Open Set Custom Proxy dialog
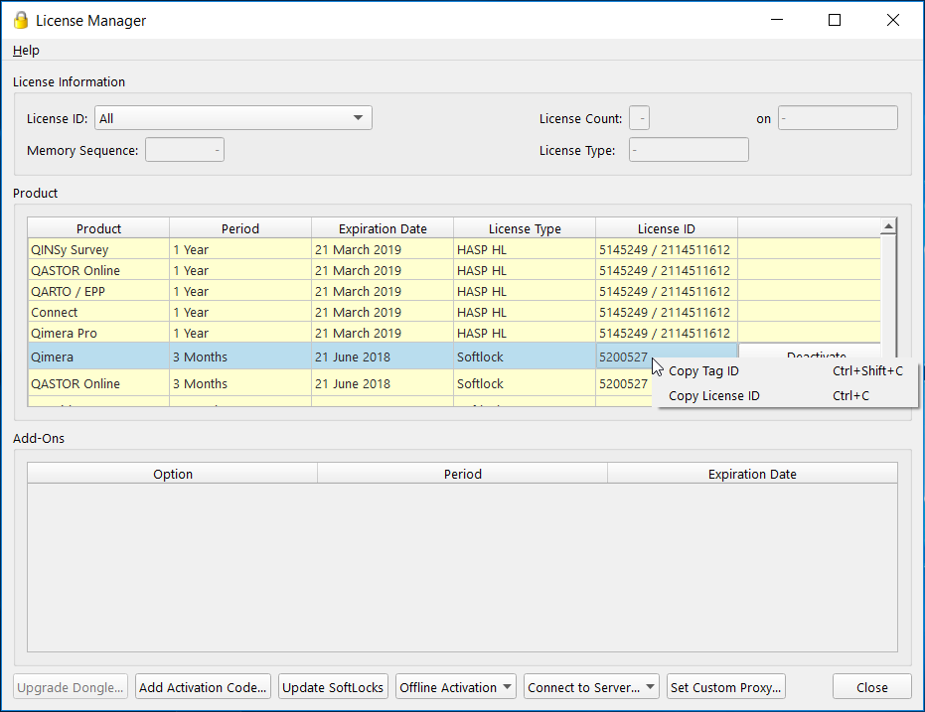925x712 pixels. click(726, 687)
